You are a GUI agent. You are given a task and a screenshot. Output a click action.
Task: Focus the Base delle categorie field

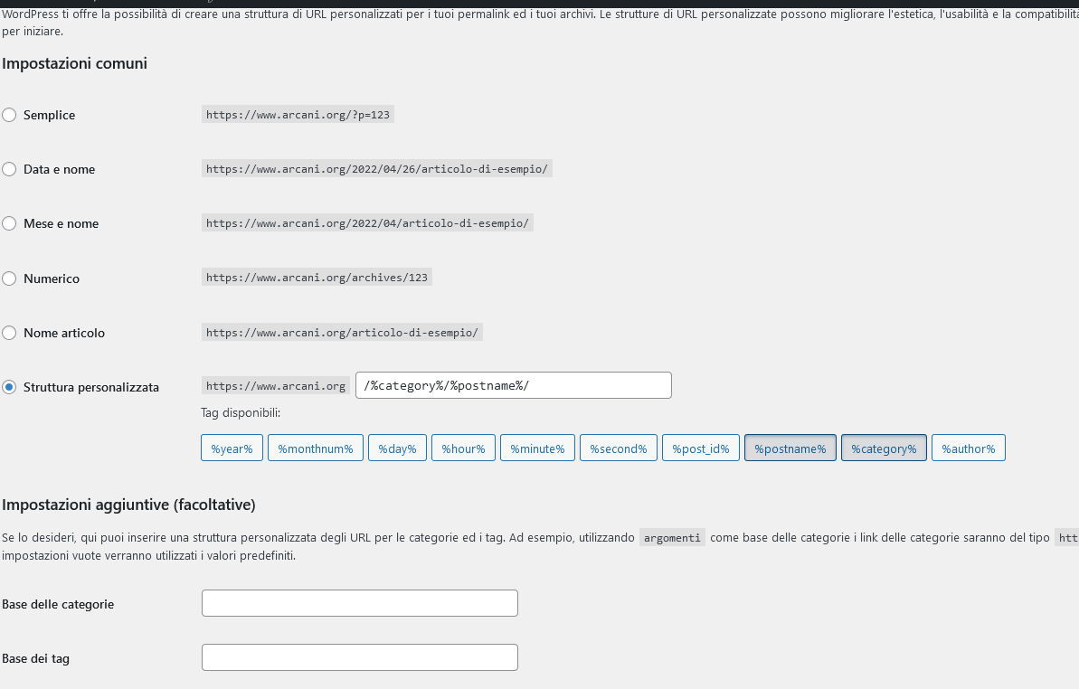point(359,603)
